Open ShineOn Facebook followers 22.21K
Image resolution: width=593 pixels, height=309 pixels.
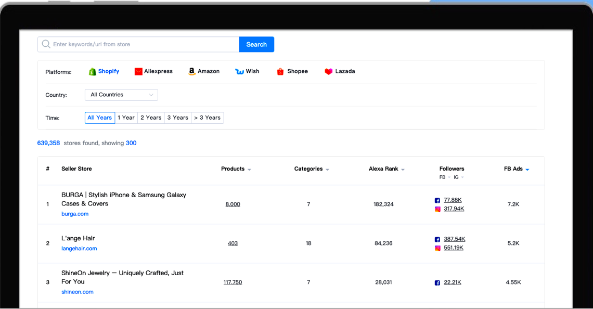(453, 282)
